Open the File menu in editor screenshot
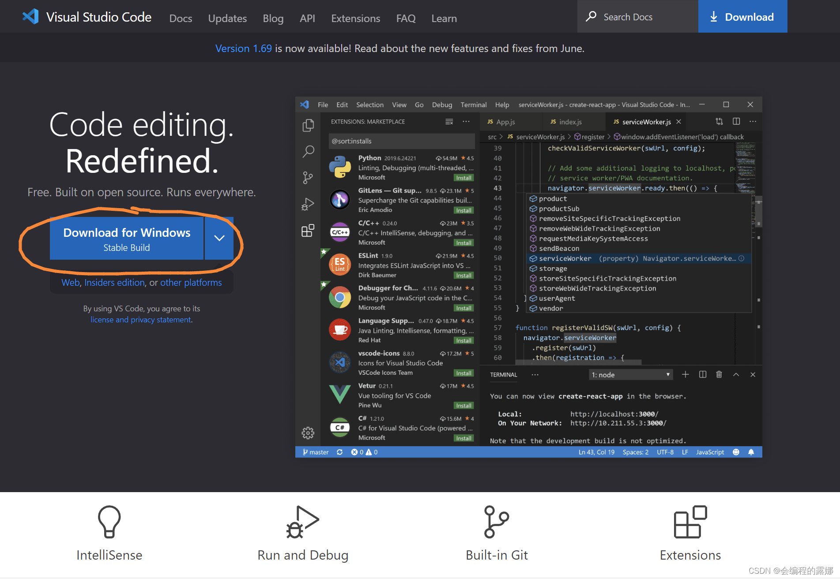Screen dimensions: 840x579 [x=323, y=105]
